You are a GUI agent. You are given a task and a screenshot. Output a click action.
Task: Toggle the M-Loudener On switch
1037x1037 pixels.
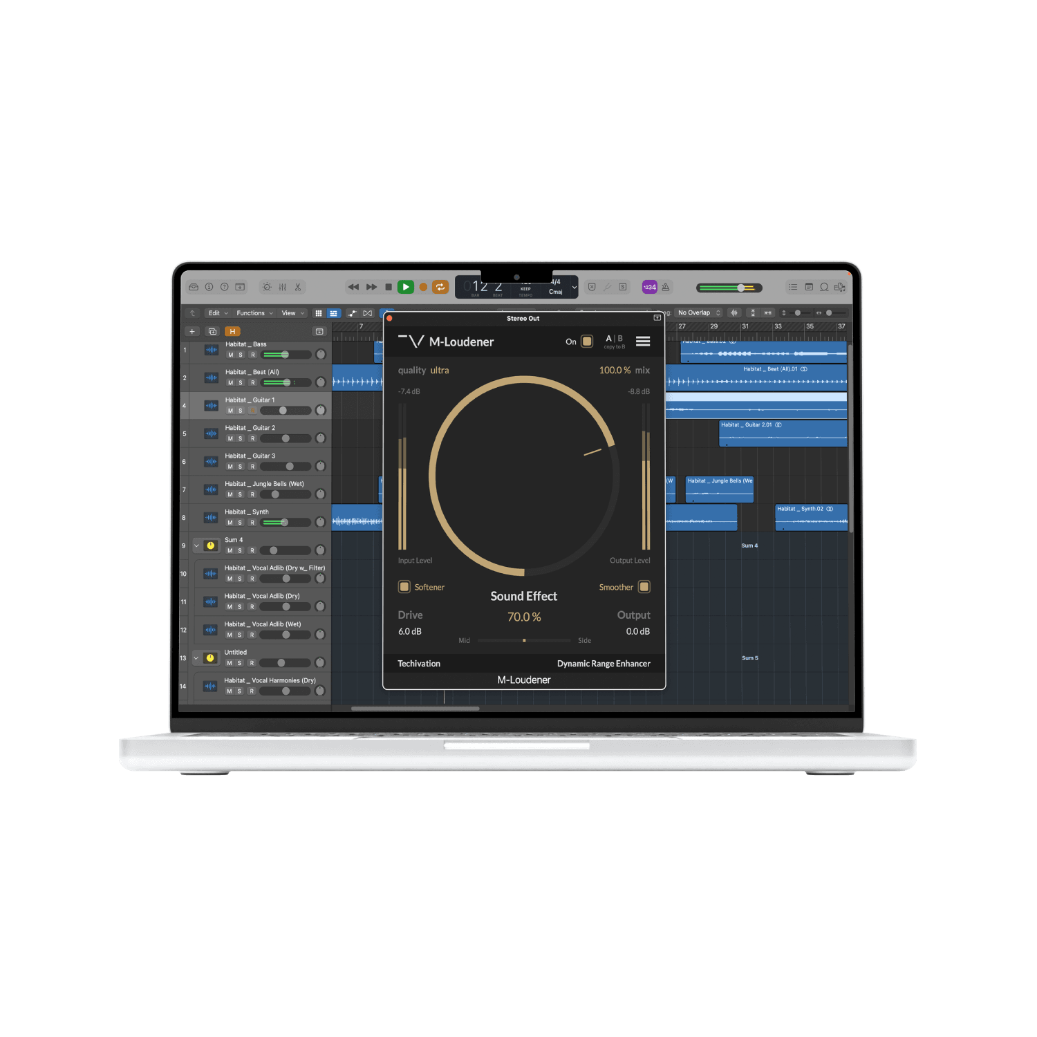[x=587, y=342]
